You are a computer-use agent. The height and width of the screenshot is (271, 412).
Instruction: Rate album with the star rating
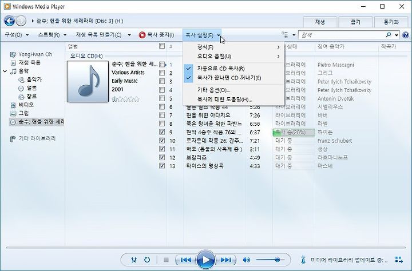[125, 99]
